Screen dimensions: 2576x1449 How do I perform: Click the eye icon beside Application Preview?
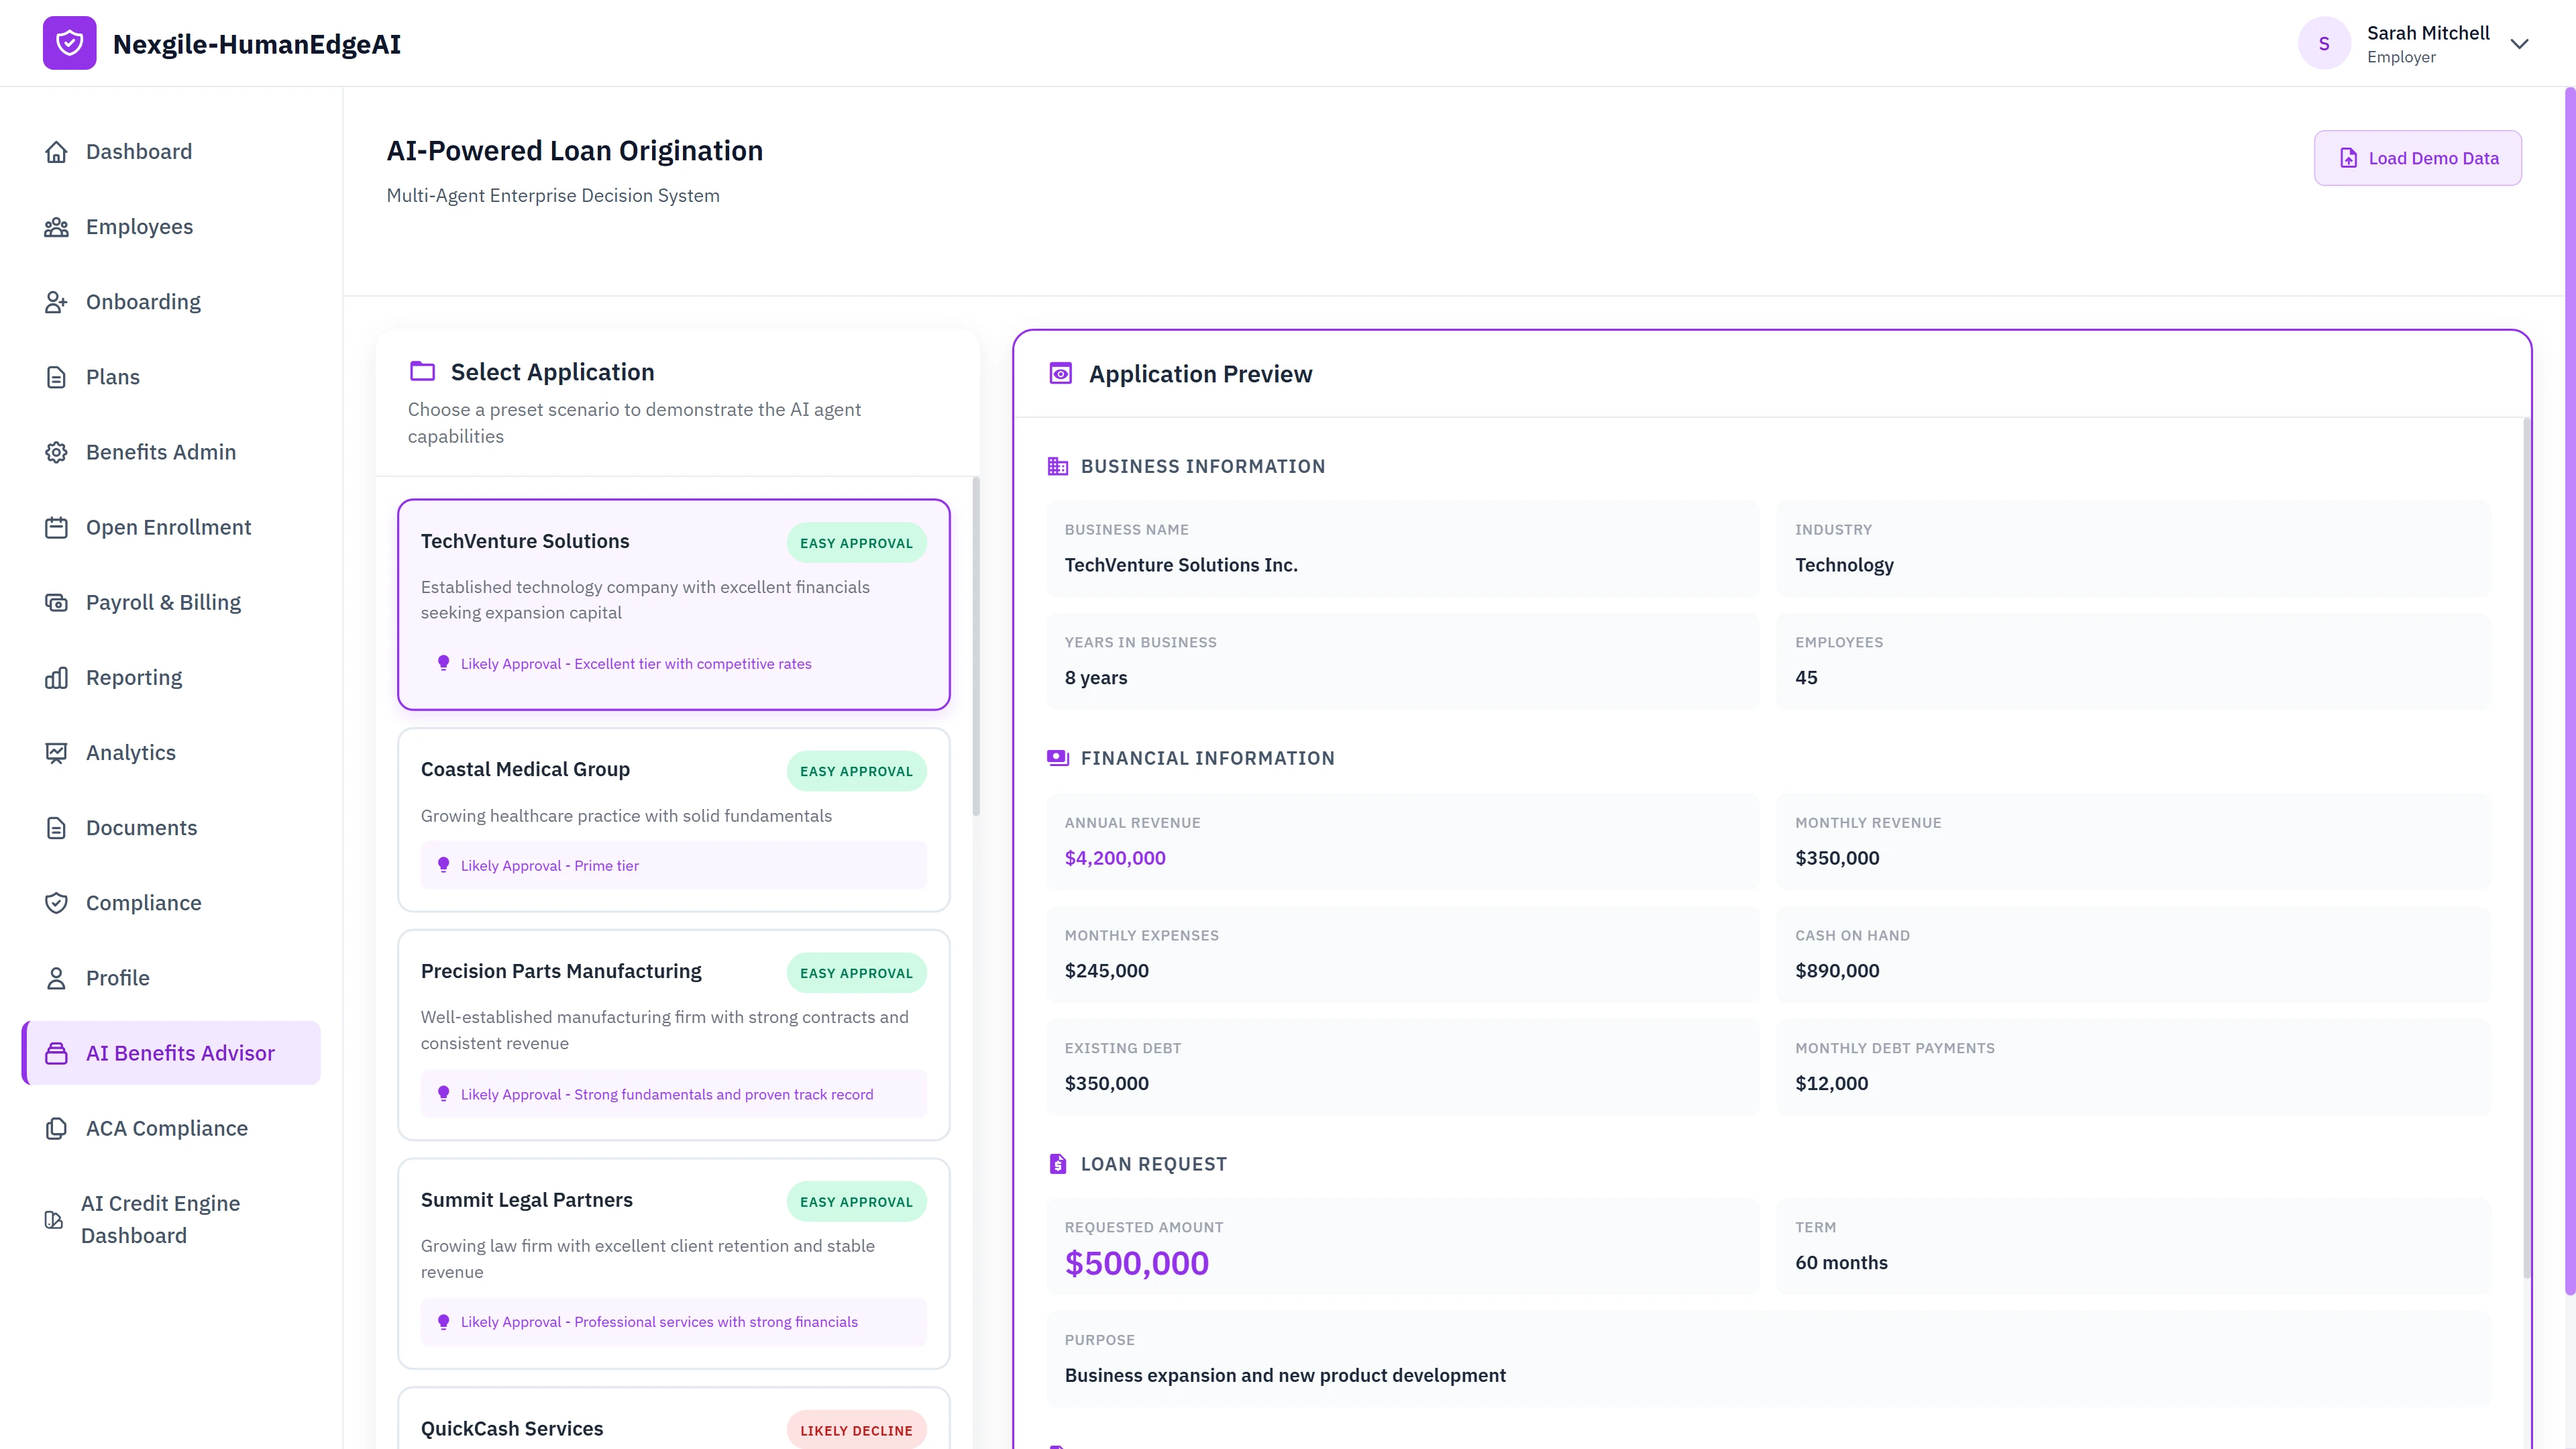tap(1059, 373)
